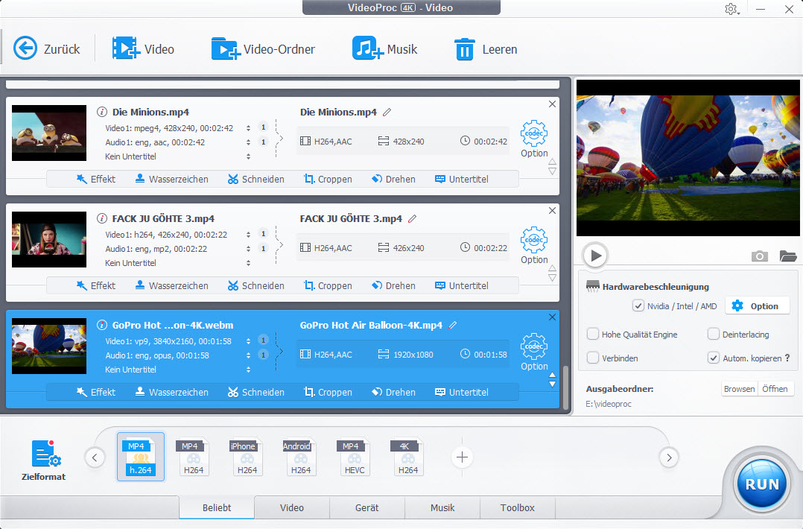Image resolution: width=803 pixels, height=529 pixels.
Task: Change subtitle selector for Die Minions.mp4
Action: (248, 156)
